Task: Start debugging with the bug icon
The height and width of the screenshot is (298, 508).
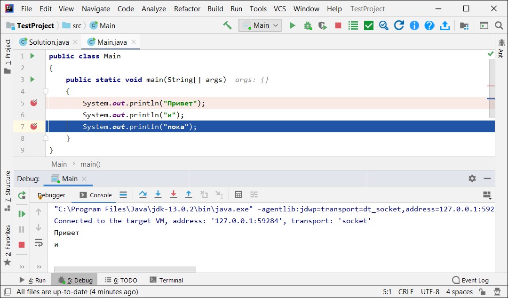Action: point(308,25)
